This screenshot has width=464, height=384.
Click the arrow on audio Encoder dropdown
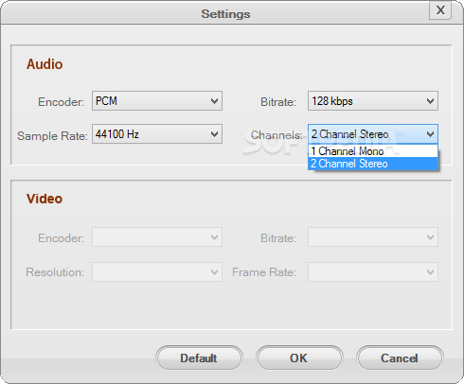214,101
